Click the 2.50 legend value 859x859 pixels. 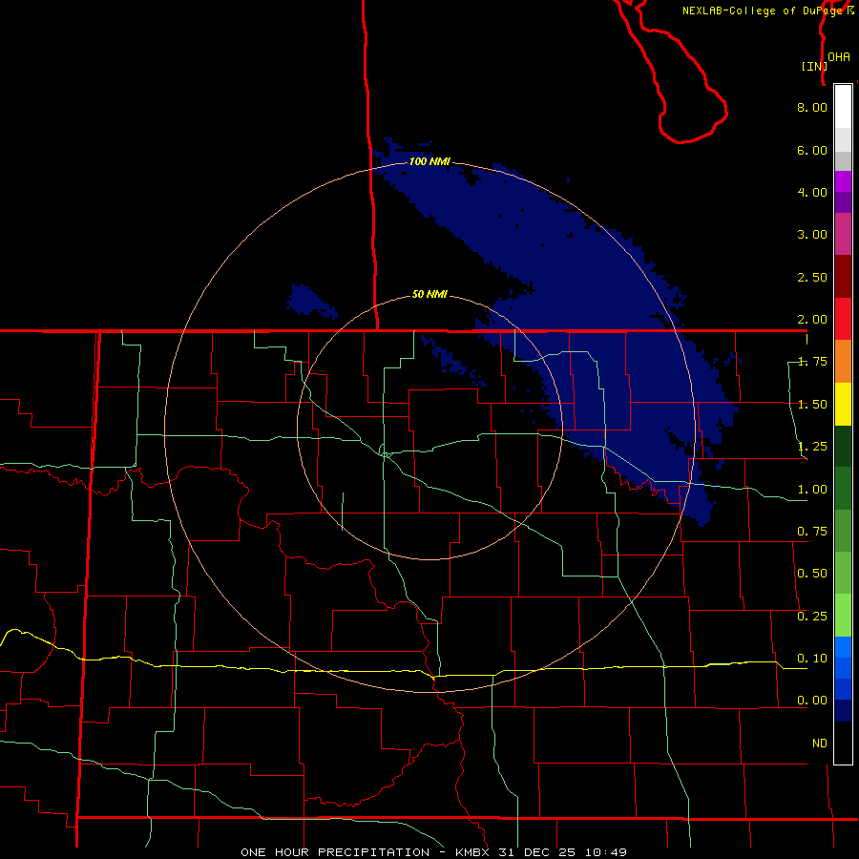pos(812,277)
